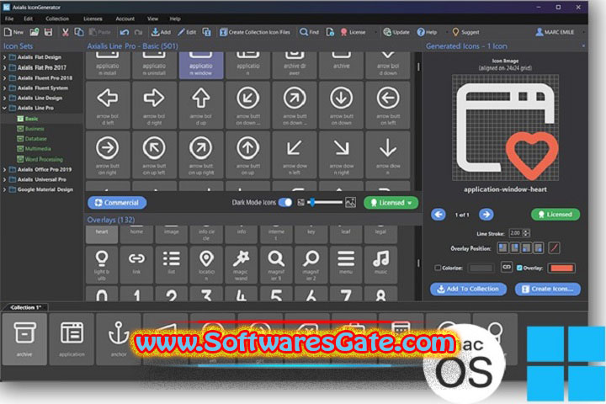Select the arrow button on up icon
The image size is (606, 404).
247,155
